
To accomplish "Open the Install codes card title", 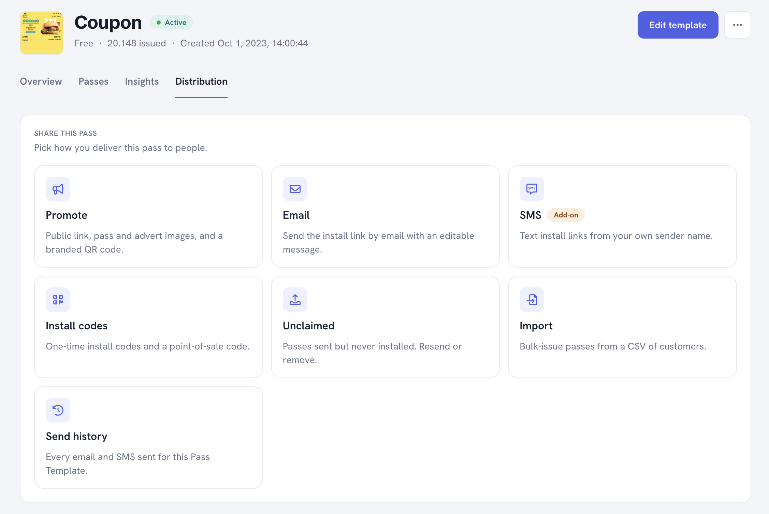I will [77, 326].
